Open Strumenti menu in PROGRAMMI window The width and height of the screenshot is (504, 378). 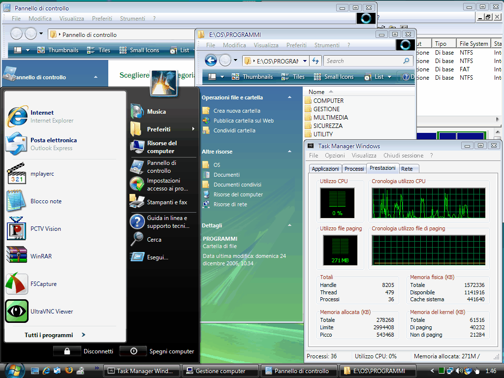coord(327,45)
